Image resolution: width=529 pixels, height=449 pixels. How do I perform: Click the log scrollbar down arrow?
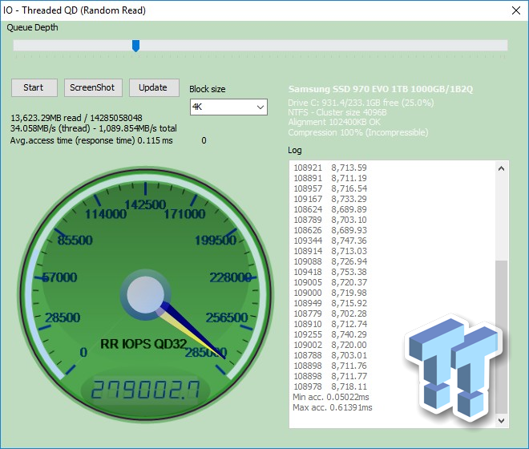[501, 421]
